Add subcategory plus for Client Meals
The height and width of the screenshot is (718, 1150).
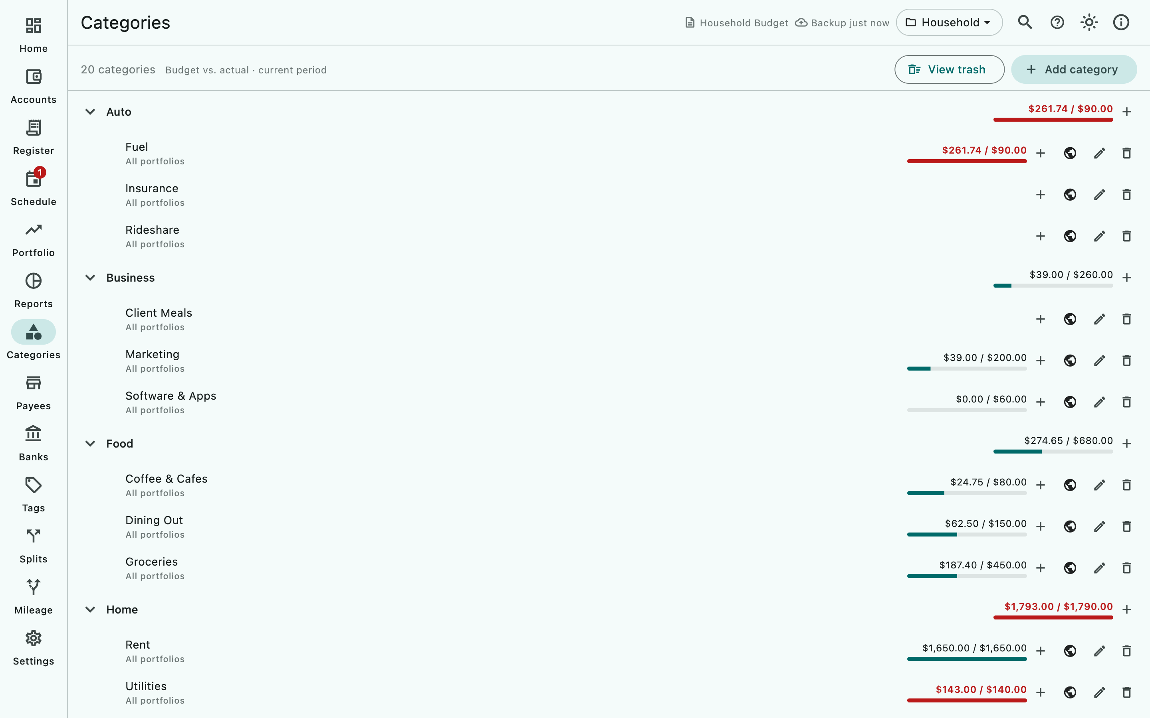coord(1040,319)
